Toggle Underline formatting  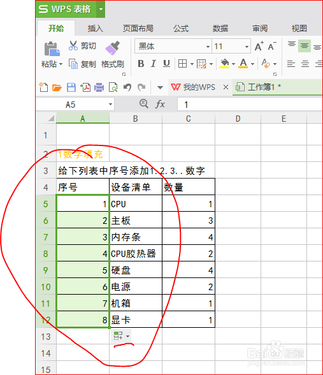coord(166,64)
